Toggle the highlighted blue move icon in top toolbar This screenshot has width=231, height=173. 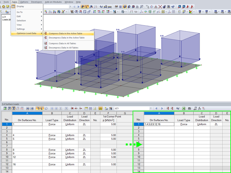(x=125, y=7)
